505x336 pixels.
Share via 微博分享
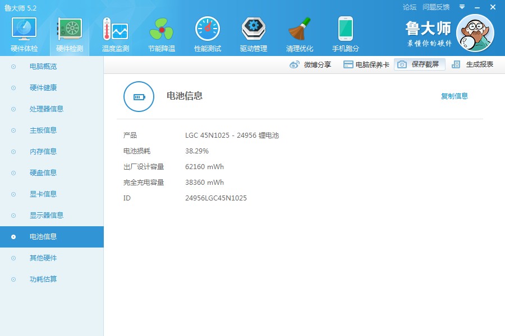pos(310,64)
